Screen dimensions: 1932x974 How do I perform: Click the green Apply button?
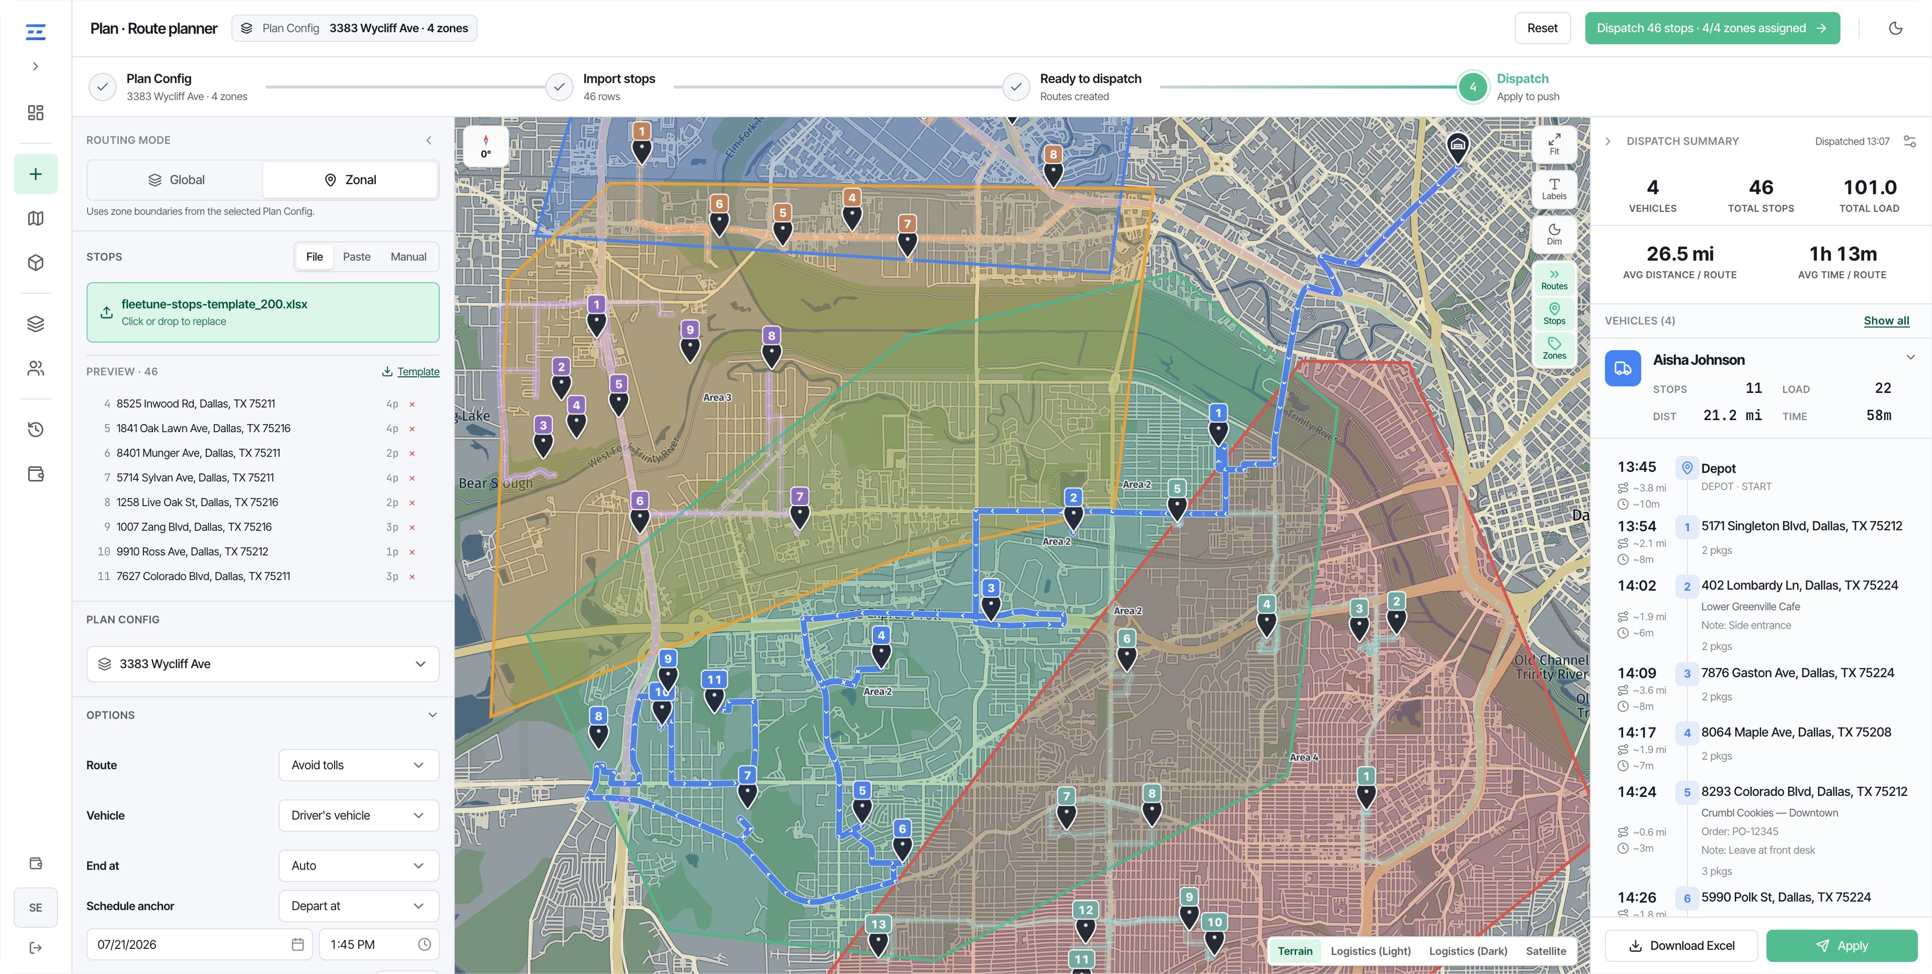pos(1841,945)
